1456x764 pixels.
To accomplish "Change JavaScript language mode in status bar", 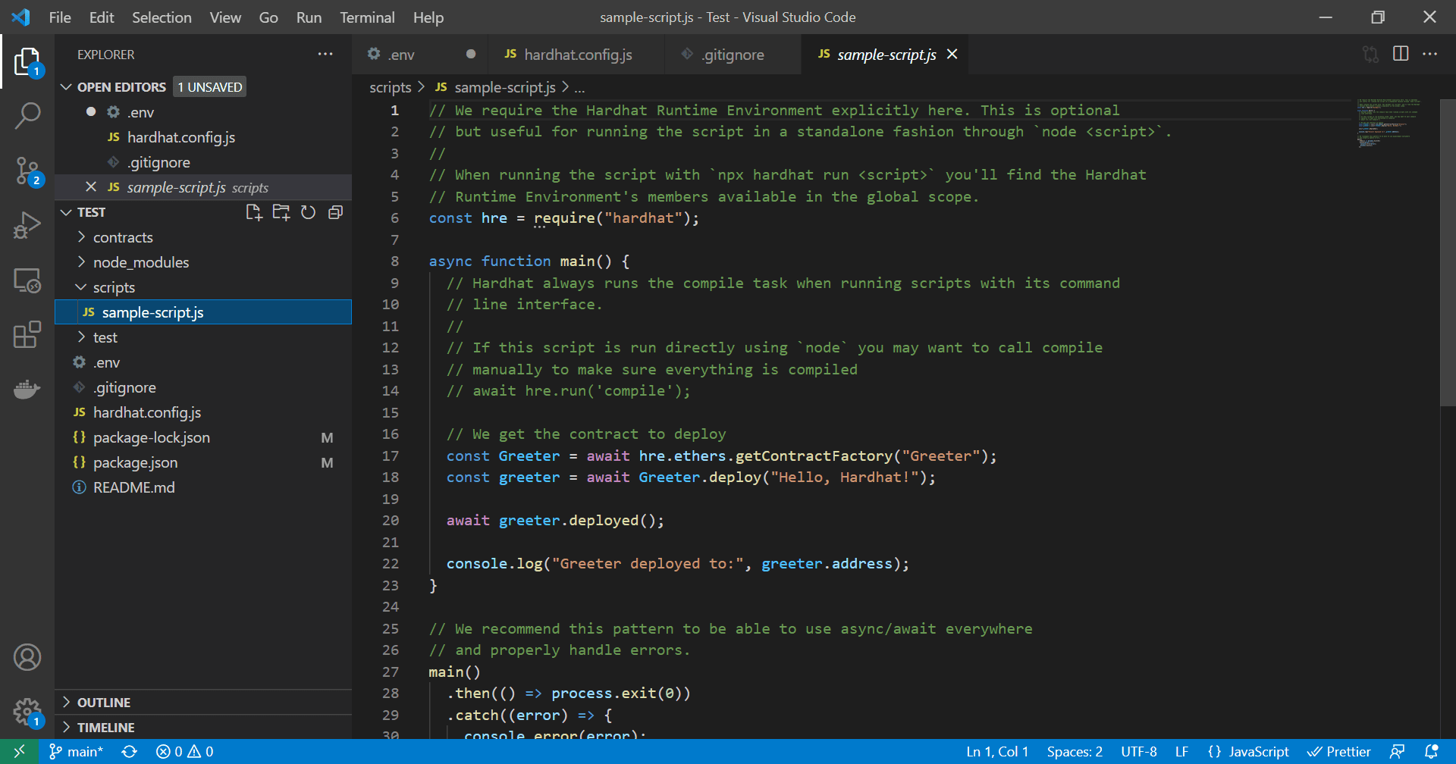I will pyautogui.click(x=1258, y=752).
